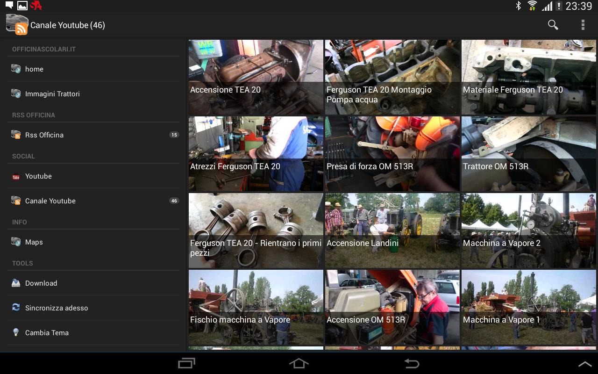Click the Sincronizza adesso sync icon
Screen dimensions: 598x374
tap(16, 308)
